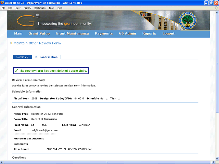Click the Firefox loading throbber icon

click(216, 8)
